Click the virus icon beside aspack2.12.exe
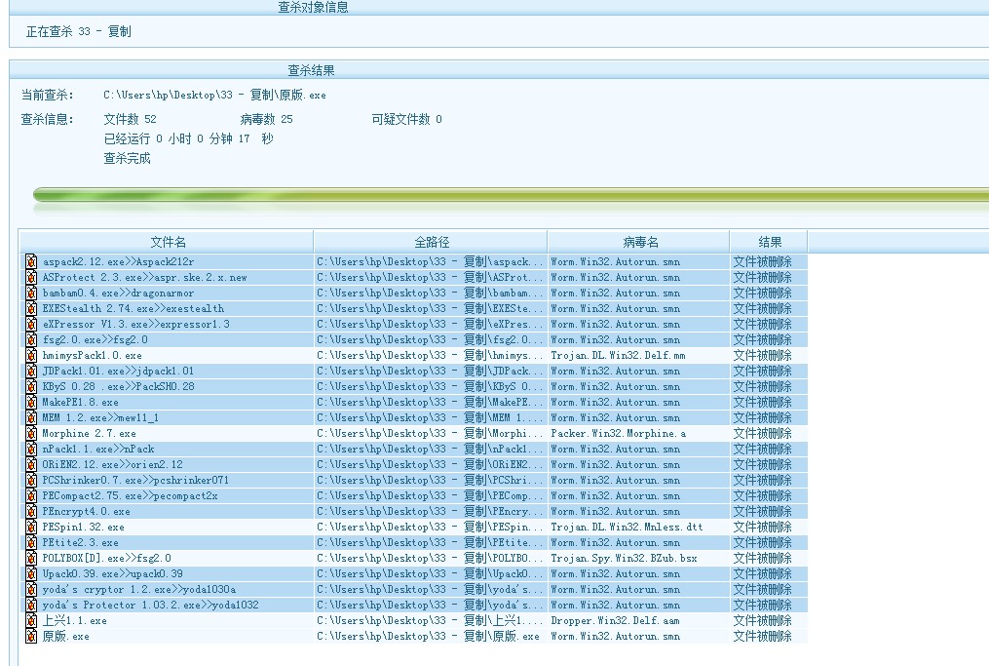 (x=31, y=261)
